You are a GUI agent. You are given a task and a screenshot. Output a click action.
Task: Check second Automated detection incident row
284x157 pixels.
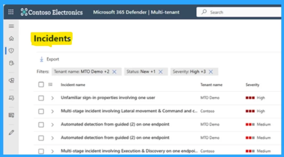[x=41, y=138]
